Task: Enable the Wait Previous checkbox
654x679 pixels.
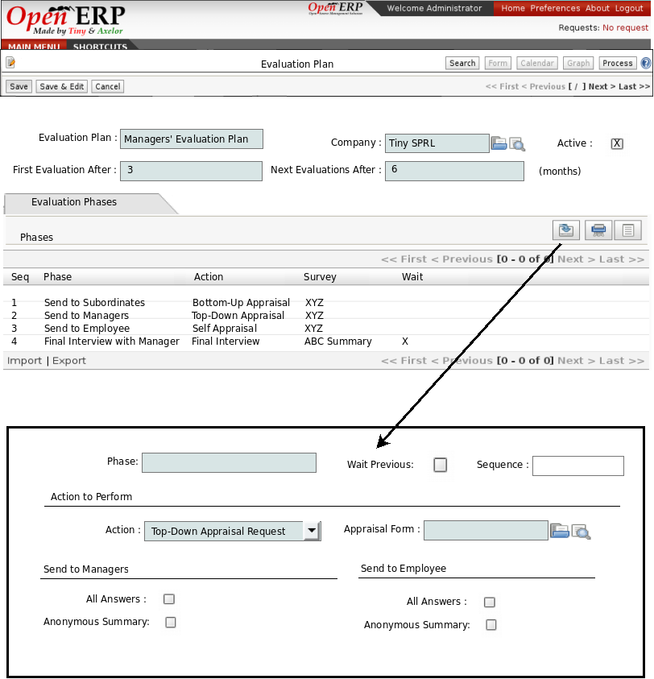Action: pos(440,465)
